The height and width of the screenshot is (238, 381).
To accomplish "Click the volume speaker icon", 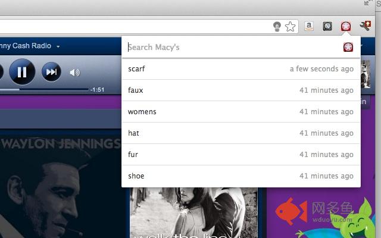I will coord(74,73).
